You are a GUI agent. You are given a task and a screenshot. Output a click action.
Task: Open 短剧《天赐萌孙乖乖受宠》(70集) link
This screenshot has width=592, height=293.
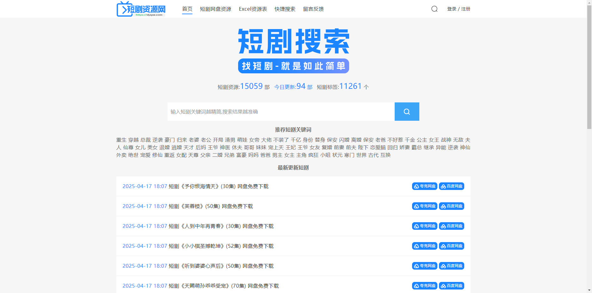pyautogui.click(x=224, y=286)
